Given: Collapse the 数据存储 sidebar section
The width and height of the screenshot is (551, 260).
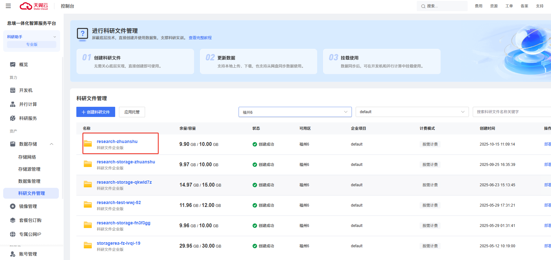Looking at the screenshot, I should click(x=52, y=144).
